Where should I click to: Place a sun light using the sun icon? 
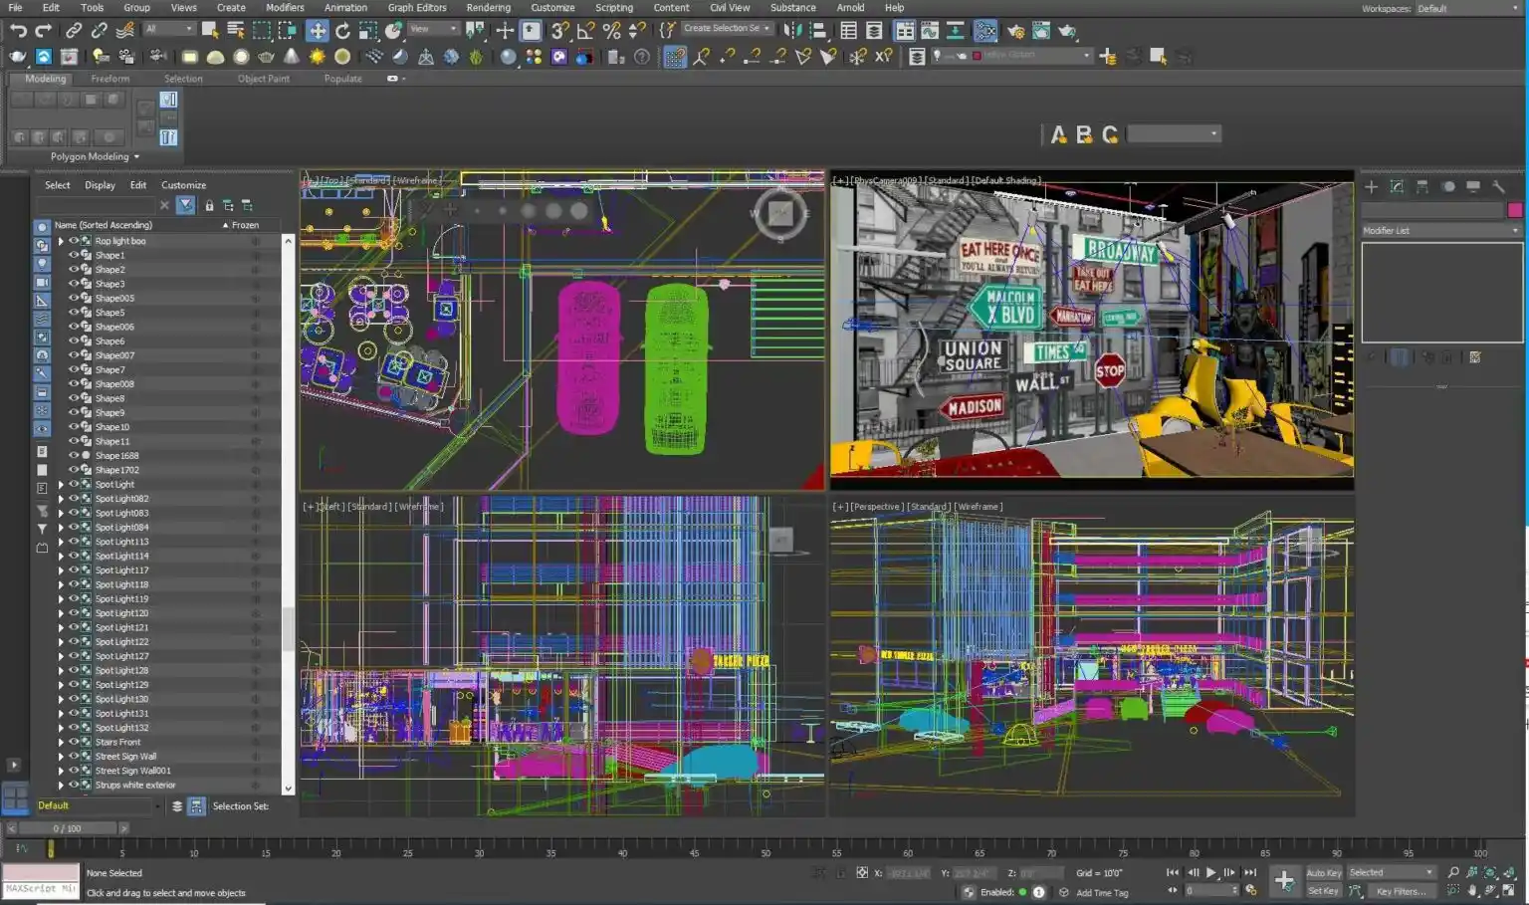point(317,57)
